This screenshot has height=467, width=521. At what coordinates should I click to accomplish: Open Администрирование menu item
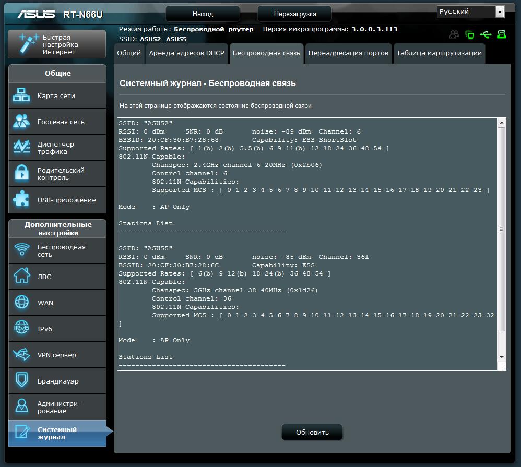tap(57, 407)
